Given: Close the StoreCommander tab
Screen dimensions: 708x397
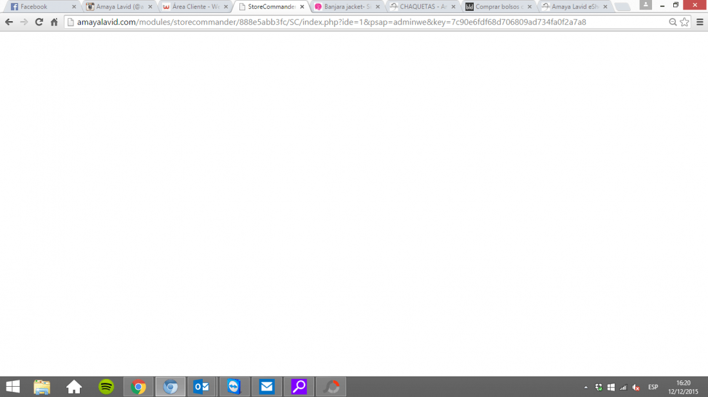Looking at the screenshot, I should [x=302, y=7].
